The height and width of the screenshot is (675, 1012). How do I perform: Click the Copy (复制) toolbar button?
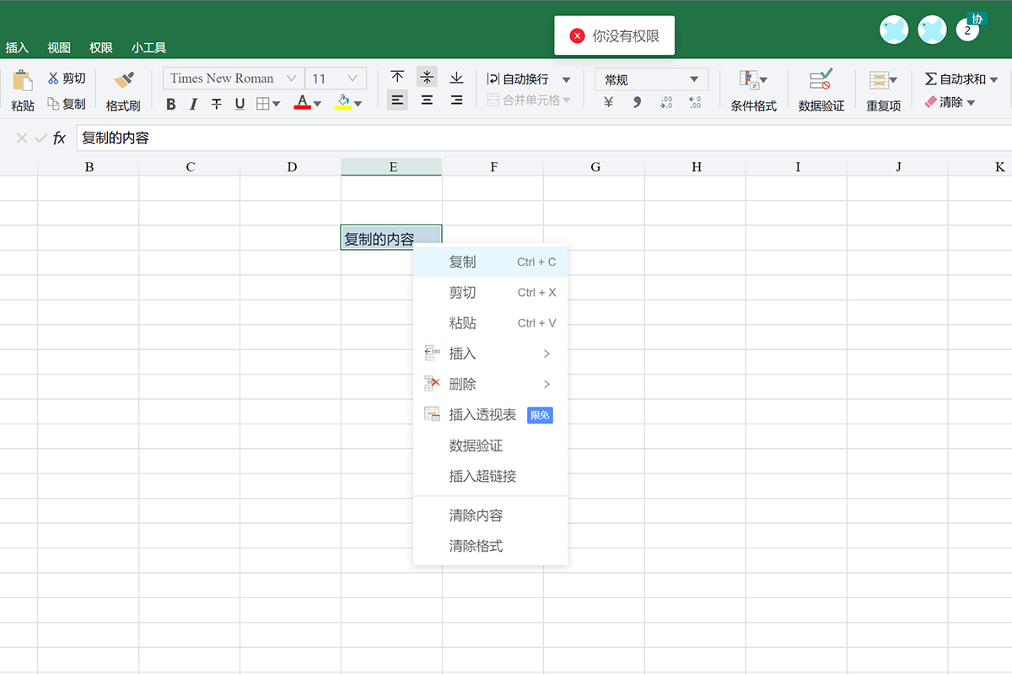coord(67,104)
